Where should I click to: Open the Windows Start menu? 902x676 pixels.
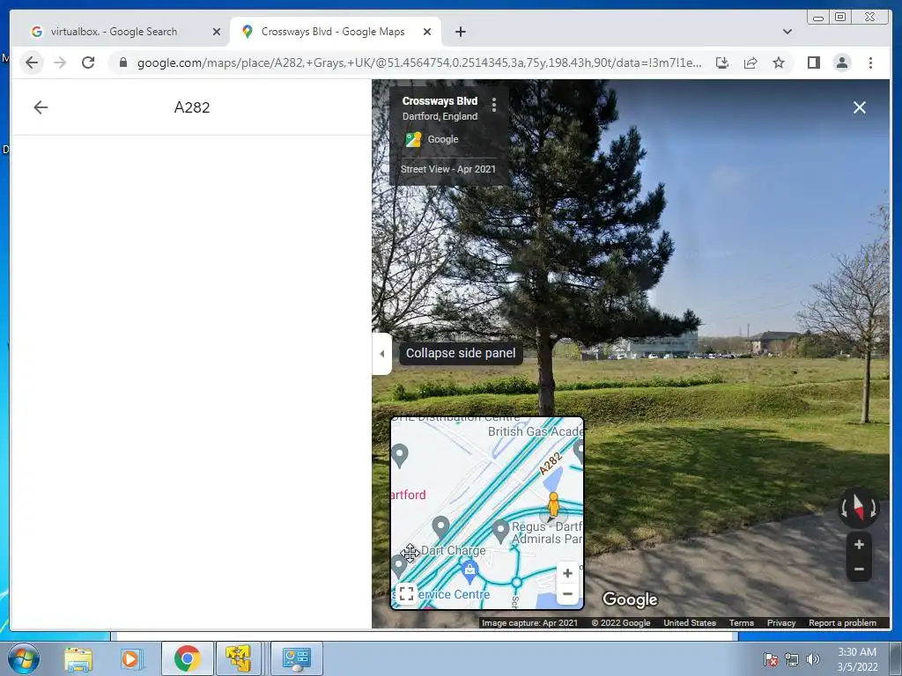(x=24, y=658)
